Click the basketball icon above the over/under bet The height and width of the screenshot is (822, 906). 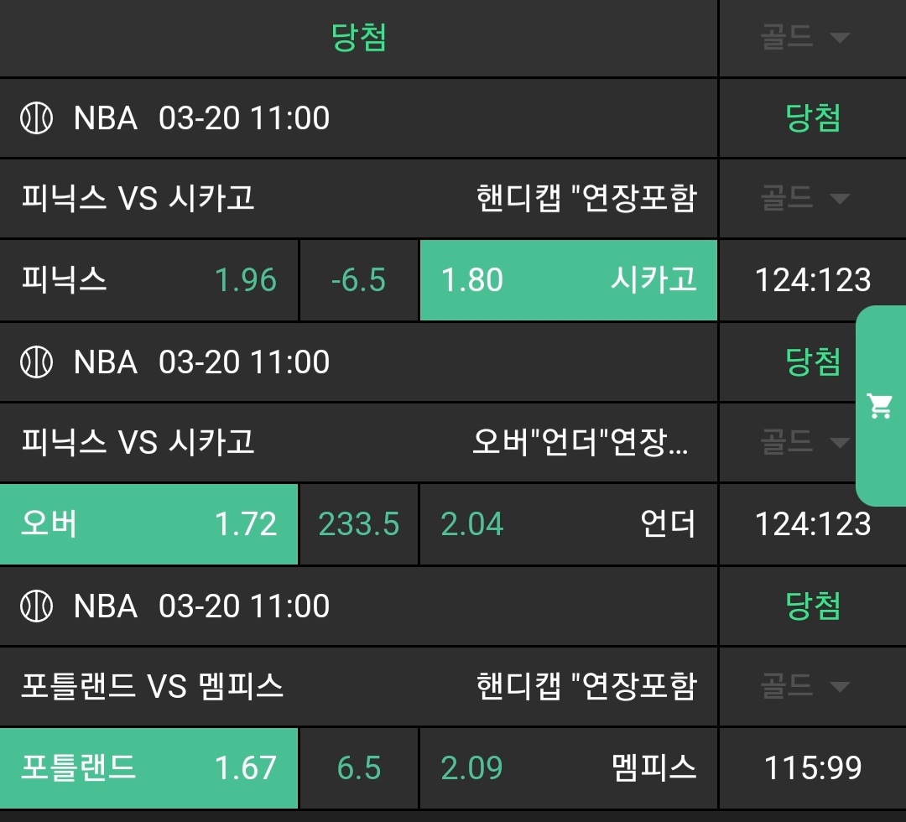tap(36, 362)
